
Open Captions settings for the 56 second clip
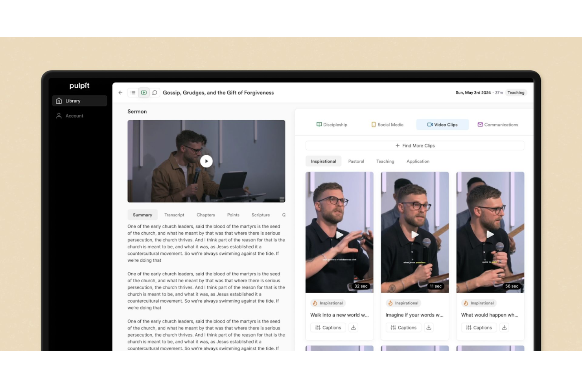479,327
